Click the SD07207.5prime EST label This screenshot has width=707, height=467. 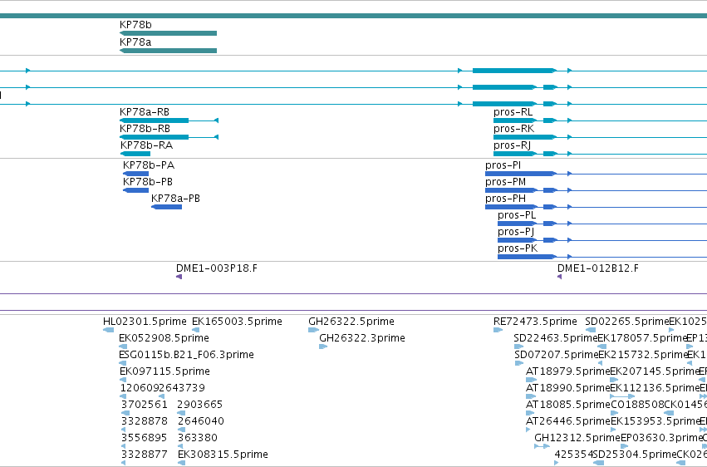pos(556,355)
